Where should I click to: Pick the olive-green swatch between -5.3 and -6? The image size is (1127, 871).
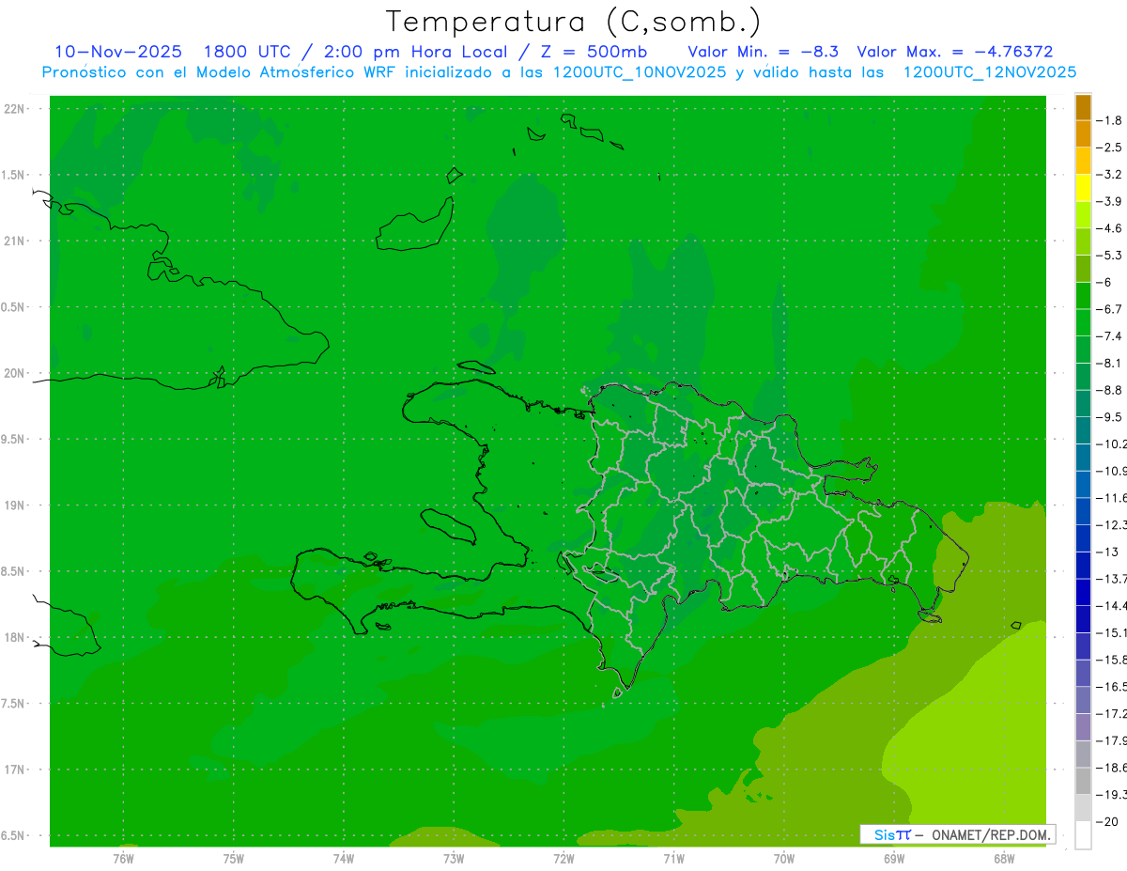point(1084,269)
